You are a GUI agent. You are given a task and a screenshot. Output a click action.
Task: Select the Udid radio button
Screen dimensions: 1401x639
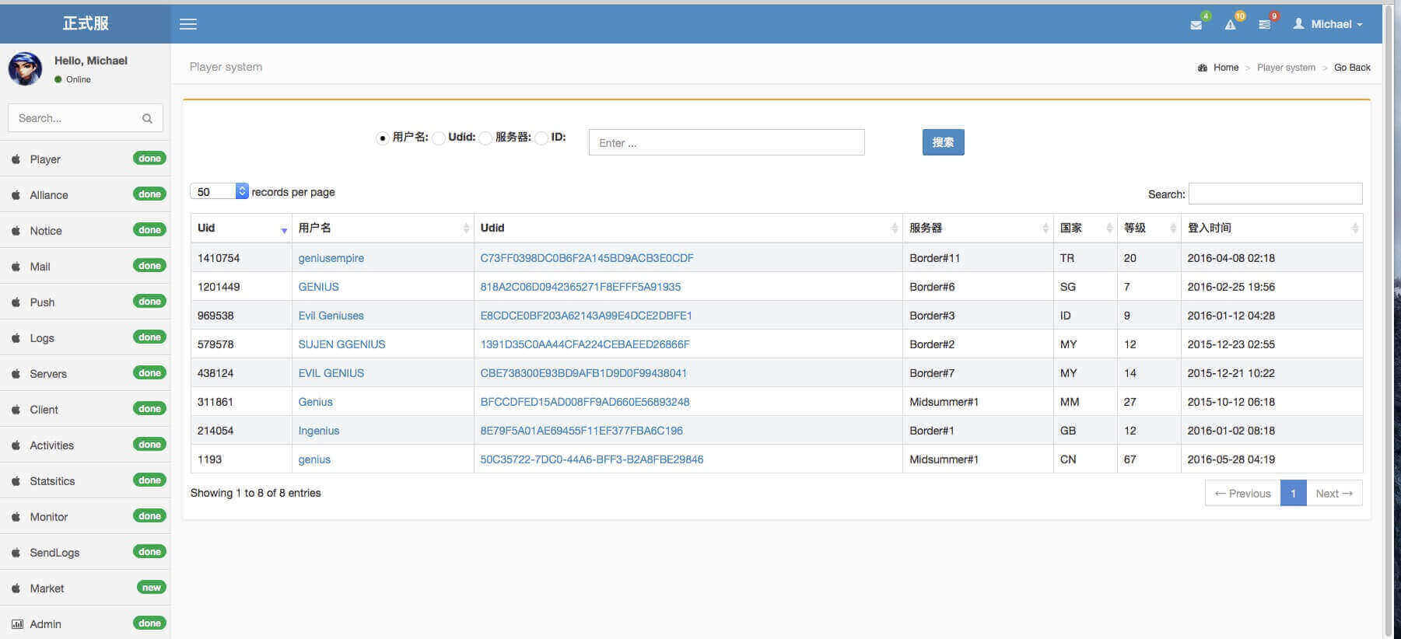(x=439, y=138)
